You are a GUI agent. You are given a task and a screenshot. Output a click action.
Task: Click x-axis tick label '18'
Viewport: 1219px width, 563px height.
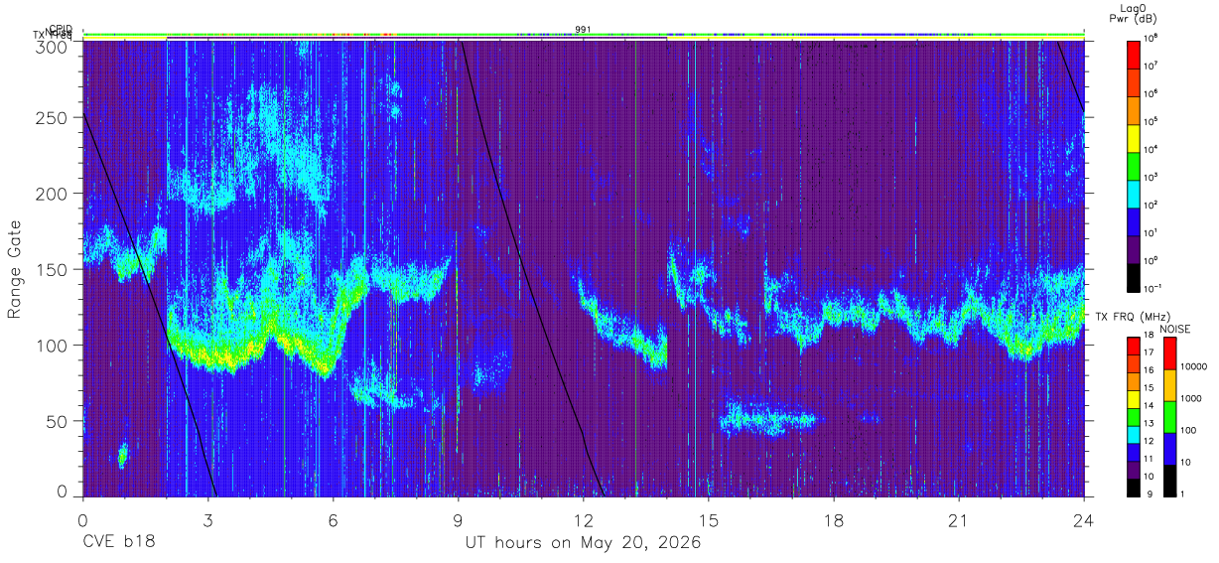(834, 520)
